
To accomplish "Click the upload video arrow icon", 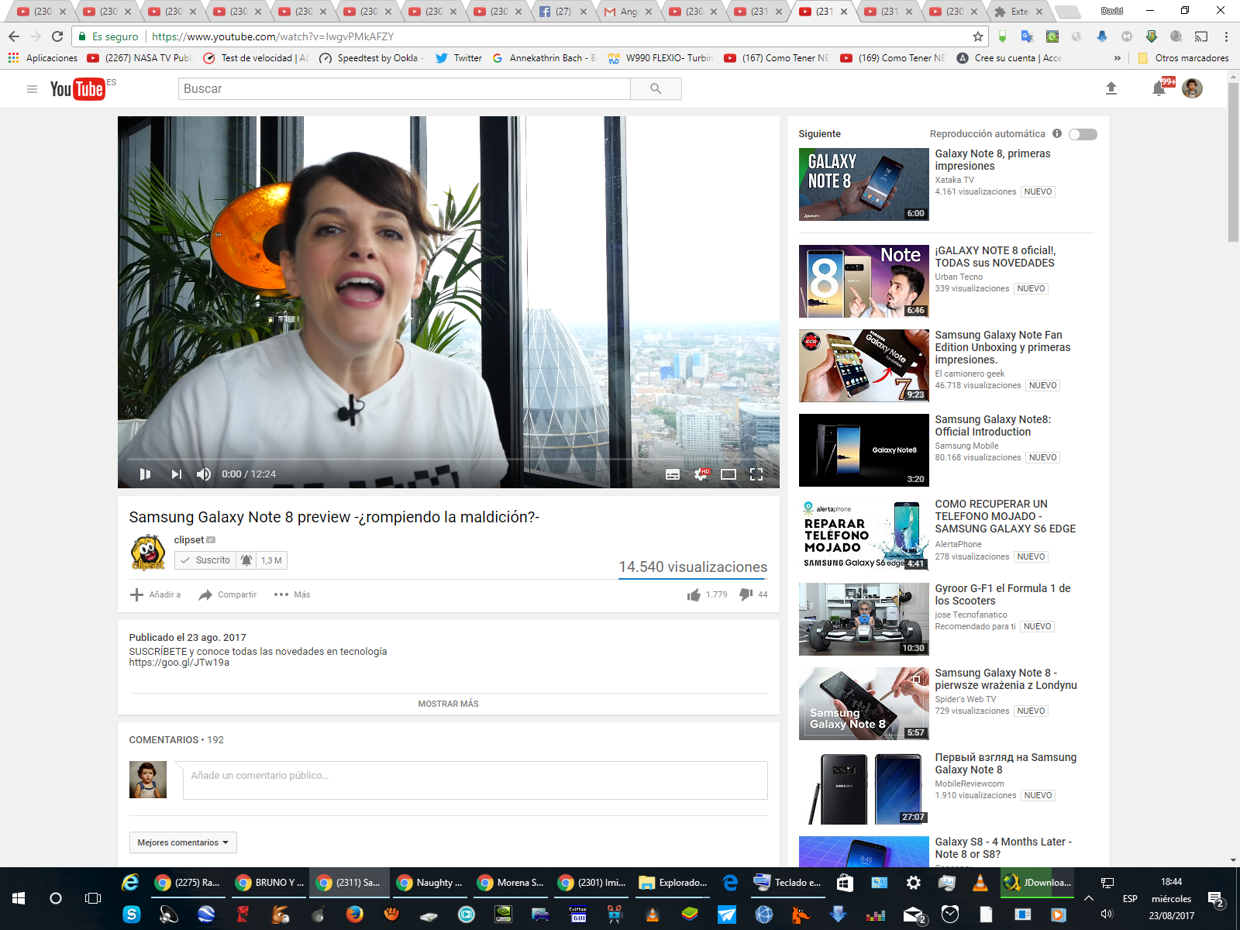I will click(x=1111, y=89).
